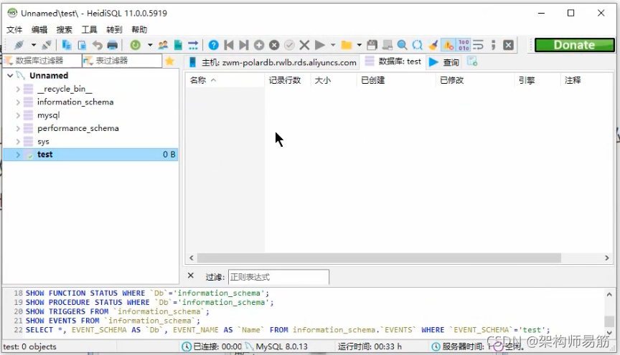Expand the information_schema database
Viewport: 620px width, 355px height.
point(18,102)
